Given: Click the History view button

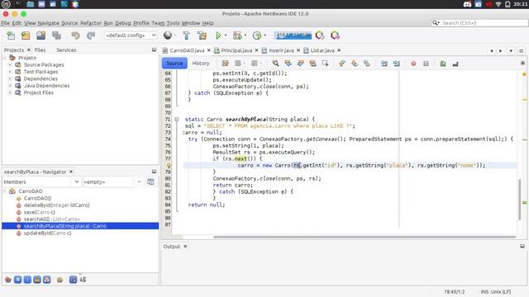Looking at the screenshot, I should [201, 64].
